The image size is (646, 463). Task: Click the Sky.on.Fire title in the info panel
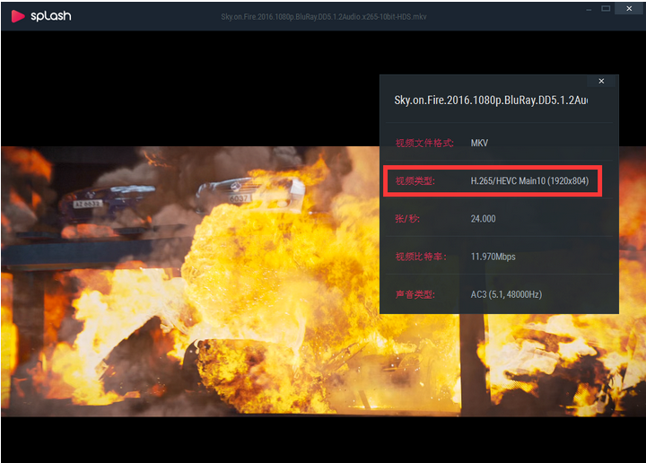click(491, 100)
